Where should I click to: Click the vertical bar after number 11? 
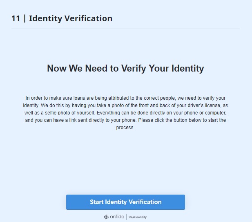[x=25, y=18]
